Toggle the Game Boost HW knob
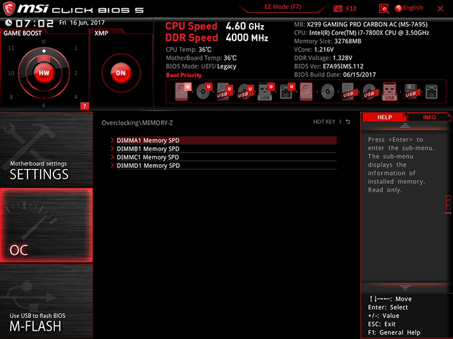This screenshot has width=453, height=339. click(x=44, y=73)
